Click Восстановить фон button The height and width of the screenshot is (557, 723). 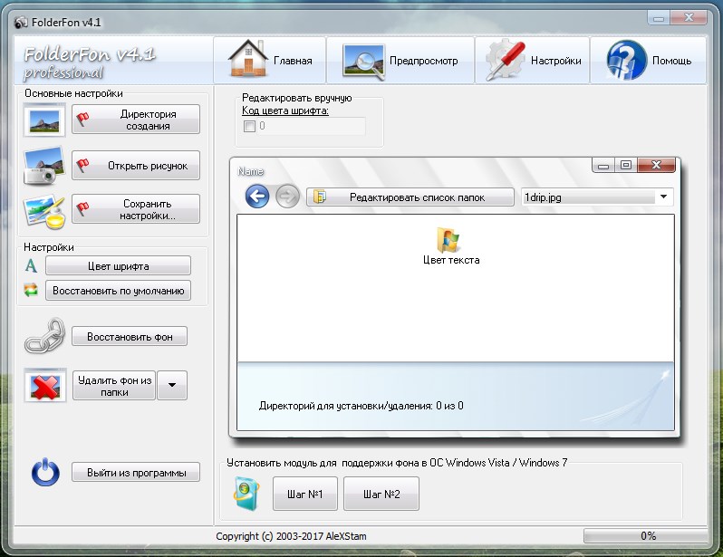click(130, 337)
